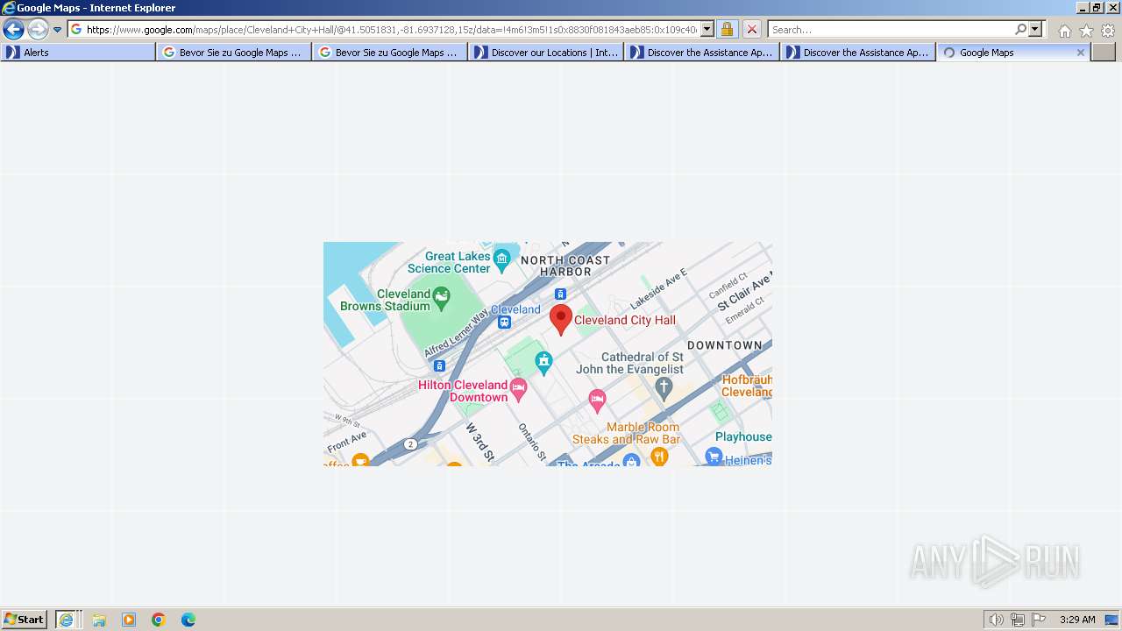Viewport: 1122px width, 631px height.
Task: Switch to Discover our Locations tab
Action: point(546,53)
